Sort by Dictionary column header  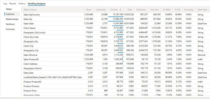click(141, 10)
